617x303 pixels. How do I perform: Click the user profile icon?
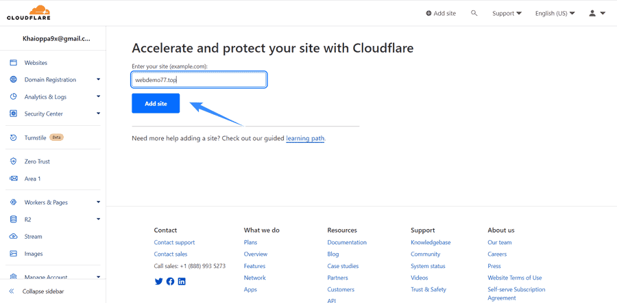tap(592, 14)
